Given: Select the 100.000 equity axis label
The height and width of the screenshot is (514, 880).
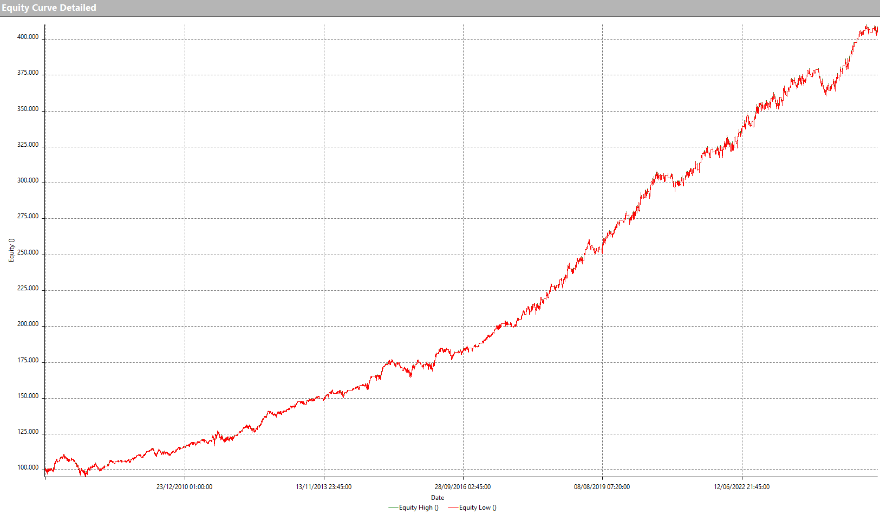Looking at the screenshot, I should (28, 467).
